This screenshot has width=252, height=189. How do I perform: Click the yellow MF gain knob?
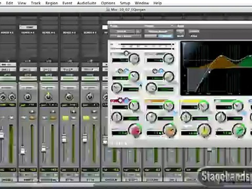point(204,130)
